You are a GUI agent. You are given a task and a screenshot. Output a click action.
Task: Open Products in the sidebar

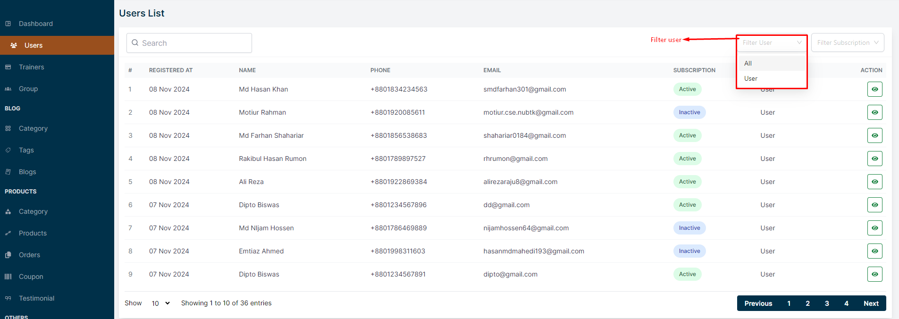pyautogui.click(x=33, y=233)
